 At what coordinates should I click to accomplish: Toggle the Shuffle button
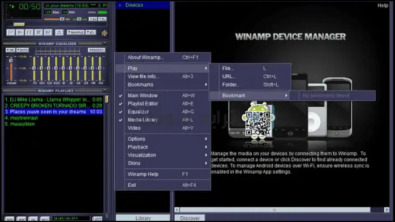tap(76, 32)
